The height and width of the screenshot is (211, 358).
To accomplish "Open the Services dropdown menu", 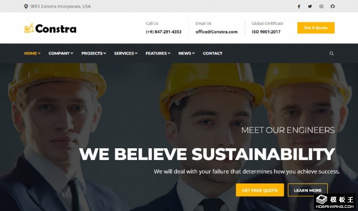I will click(126, 54).
